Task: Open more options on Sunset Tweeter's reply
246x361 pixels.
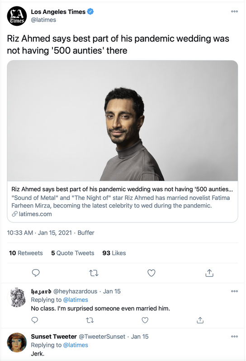Action: click(x=234, y=337)
